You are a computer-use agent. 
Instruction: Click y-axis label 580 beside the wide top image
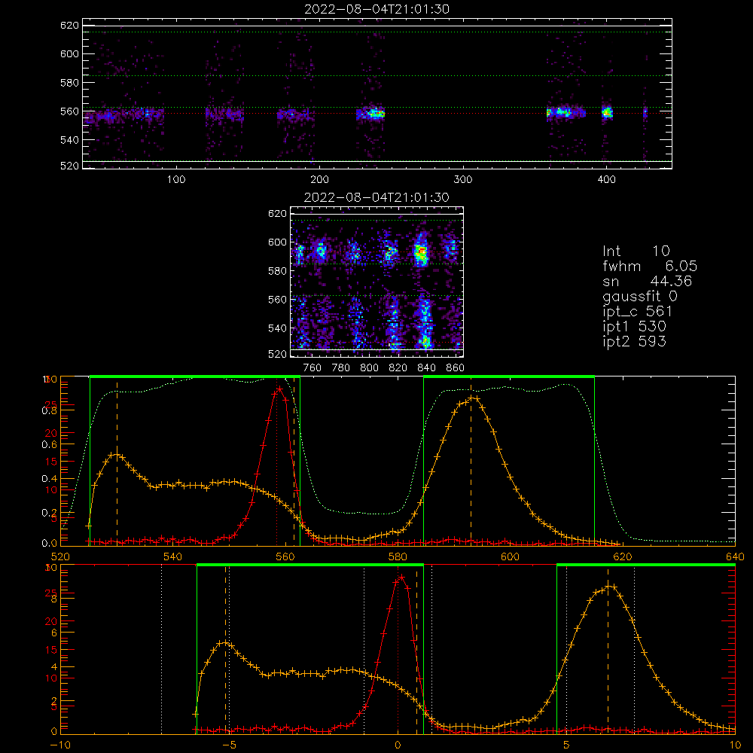(x=69, y=83)
